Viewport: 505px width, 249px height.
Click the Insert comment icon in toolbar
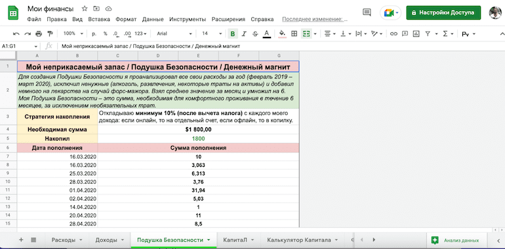(405, 34)
